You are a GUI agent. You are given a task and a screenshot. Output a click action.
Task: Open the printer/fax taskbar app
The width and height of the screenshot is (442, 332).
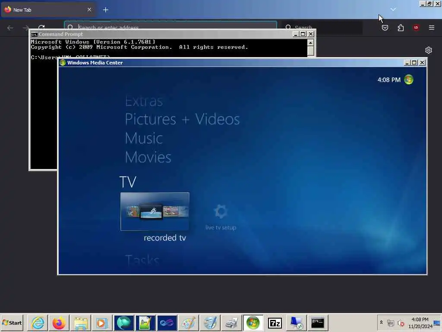(x=232, y=322)
